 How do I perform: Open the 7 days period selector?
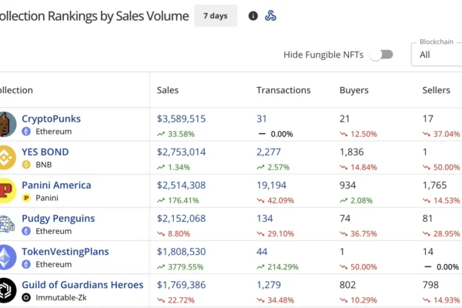[x=216, y=15]
